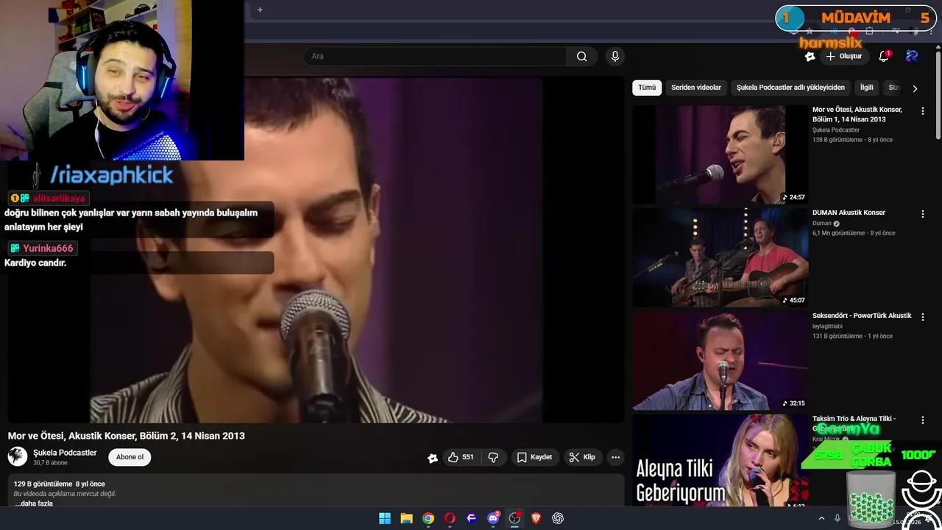Image resolution: width=942 pixels, height=530 pixels.
Task: Open 'DUMAN Akustik Konser' title
Action: pyautogui.click(x=849, y=213)
